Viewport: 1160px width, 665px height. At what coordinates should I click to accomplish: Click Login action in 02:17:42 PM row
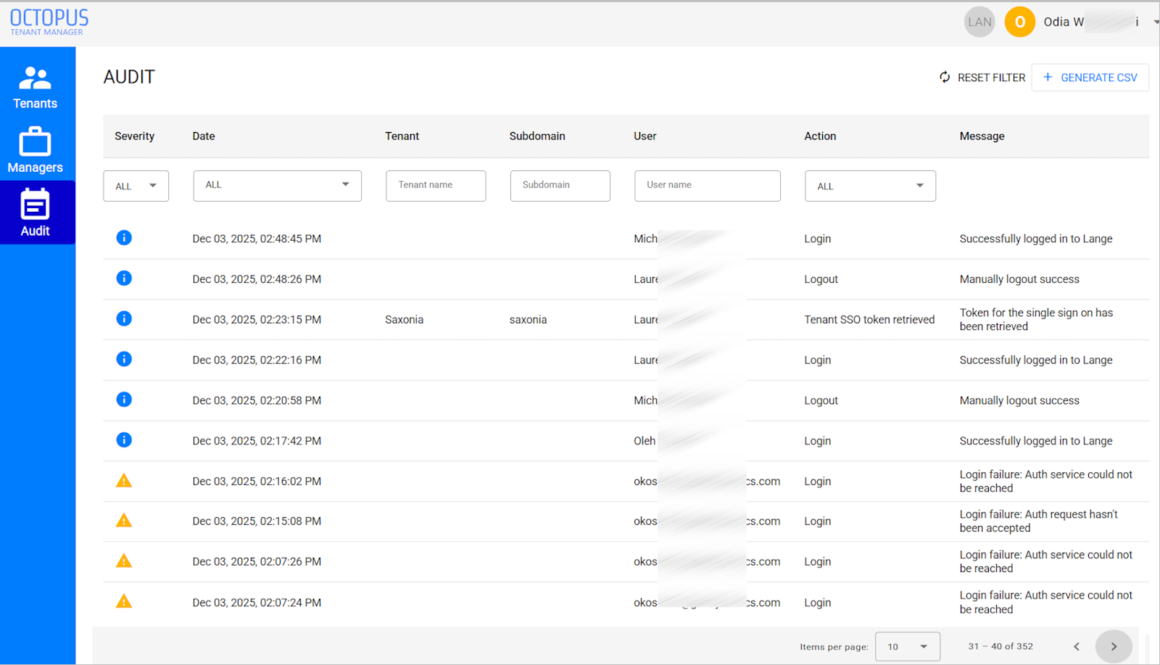click(x=818, y=441)
